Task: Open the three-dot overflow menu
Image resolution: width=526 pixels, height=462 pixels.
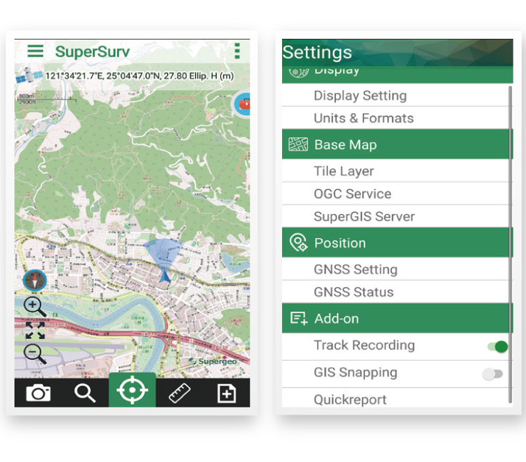Action: 237,51
